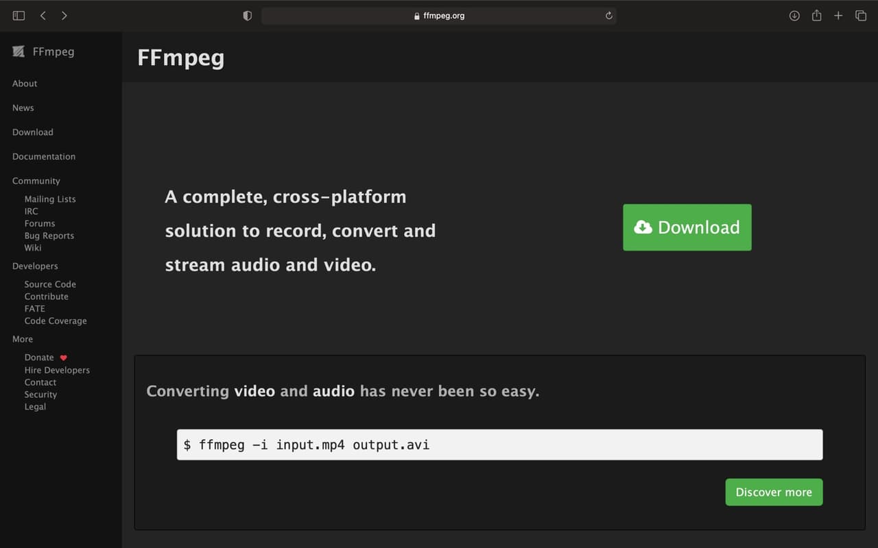Open the Code Coverage link
This screenshot has height=548, width=878.
[x=56, y=321]
